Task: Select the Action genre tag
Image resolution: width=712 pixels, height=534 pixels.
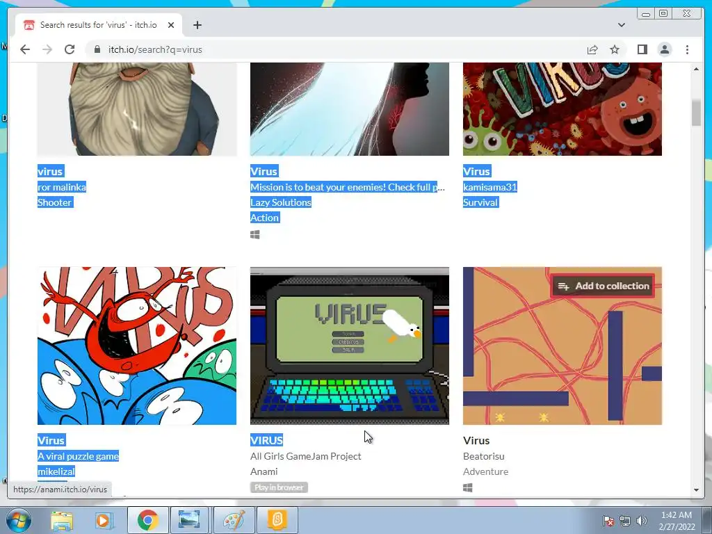Action: pos(265,218)
